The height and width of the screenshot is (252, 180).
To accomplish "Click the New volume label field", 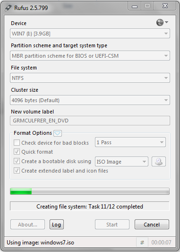I will [90, 121].
